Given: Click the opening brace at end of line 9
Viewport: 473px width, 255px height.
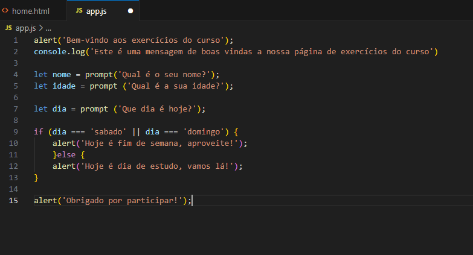Looking at the screenshot, I should [236, 132].
